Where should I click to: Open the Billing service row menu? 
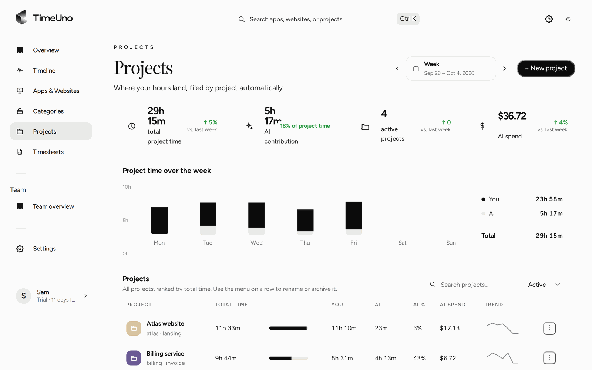[549, 358]
